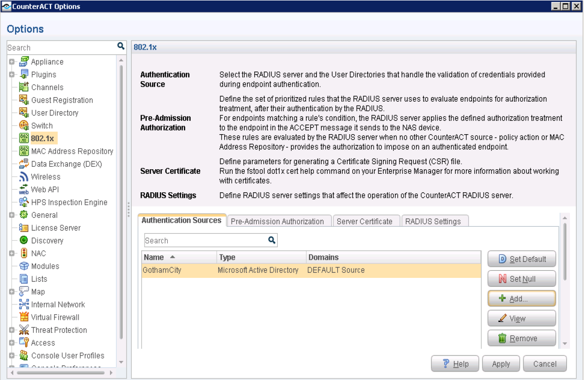Click the Guest Registration icon
Image resolution: width=584 pixels, height=380 pixels.
point(24,100)
